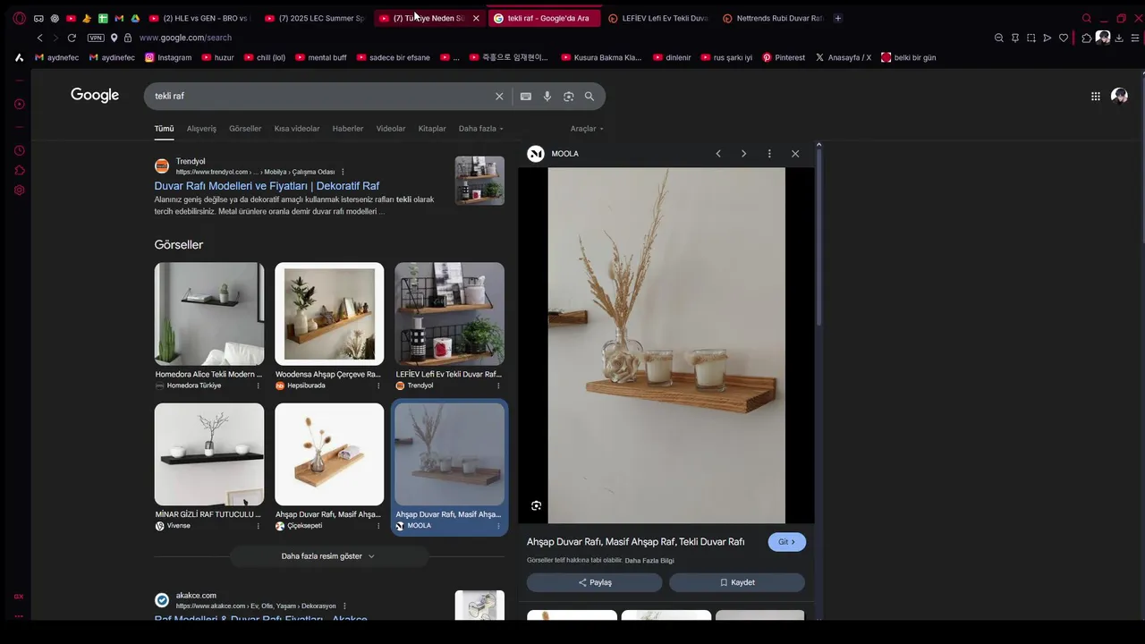This screenshot has height=644, width=1145.
Task: Click the Paylaş share button
Action: coord(595,582)
